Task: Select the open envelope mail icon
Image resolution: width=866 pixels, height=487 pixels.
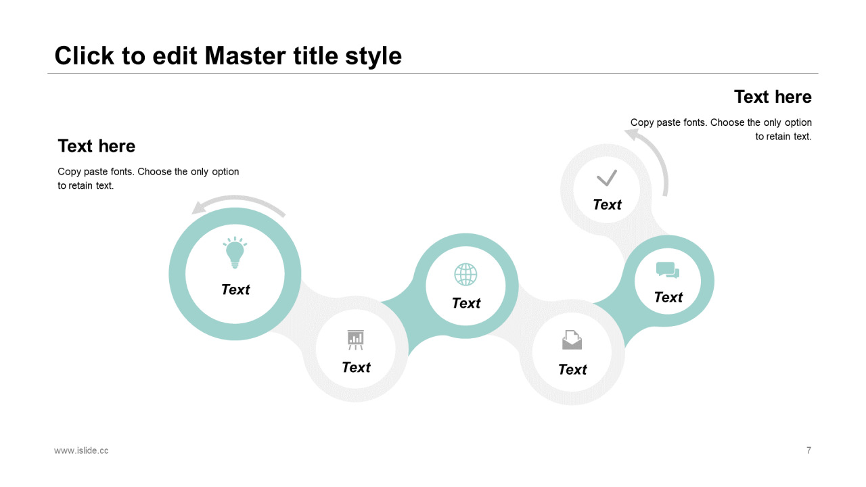Action: [572, 340]
